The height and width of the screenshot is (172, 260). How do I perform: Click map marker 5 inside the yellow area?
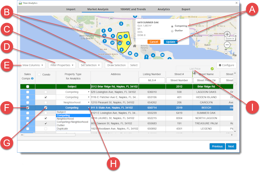tap(126, 36)
